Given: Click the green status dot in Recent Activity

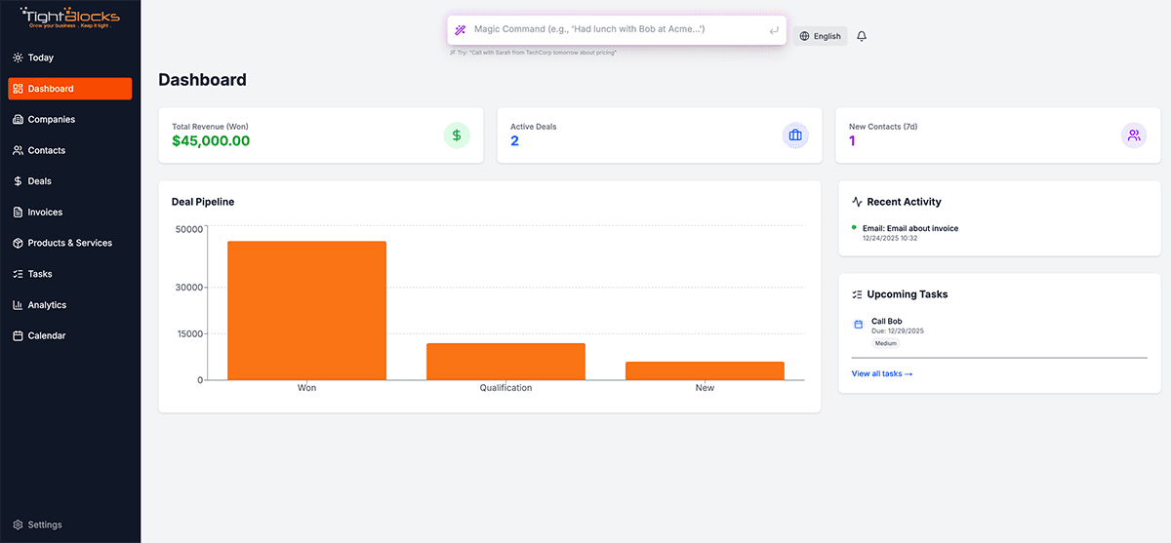Looking at the screenshot, I should 855,227.
